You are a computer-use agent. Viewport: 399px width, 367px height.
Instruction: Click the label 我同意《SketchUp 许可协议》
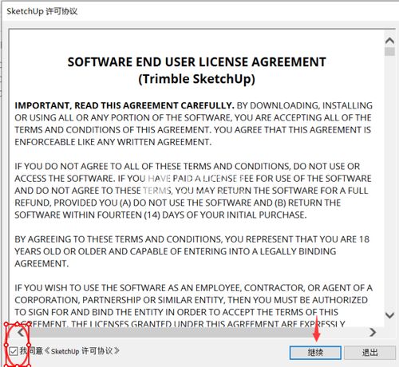pos(69,351)
